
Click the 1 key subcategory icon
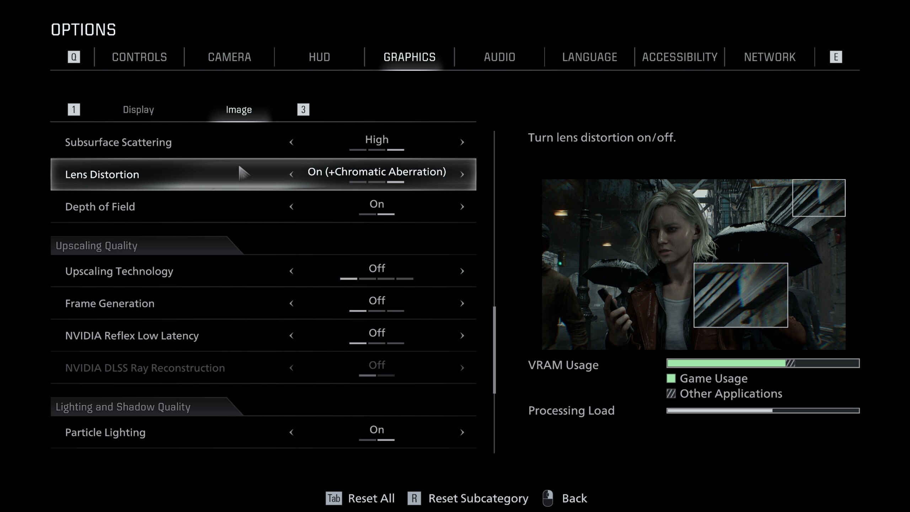point(74,110)
